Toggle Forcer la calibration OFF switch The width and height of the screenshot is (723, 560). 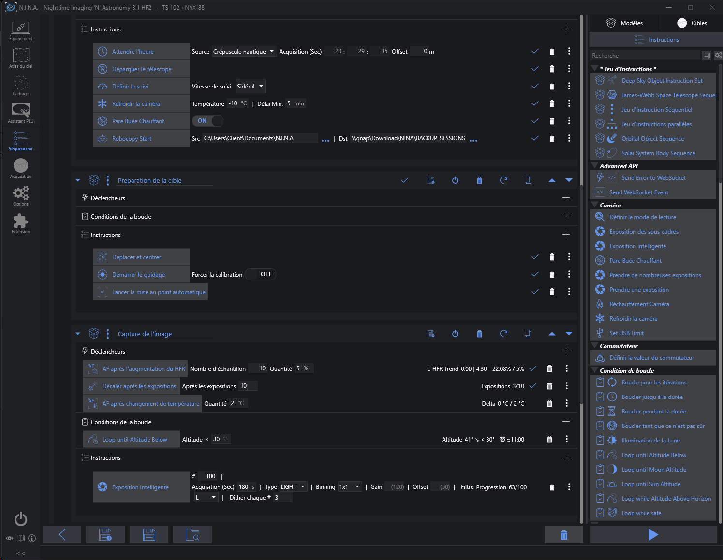point(260,274)
